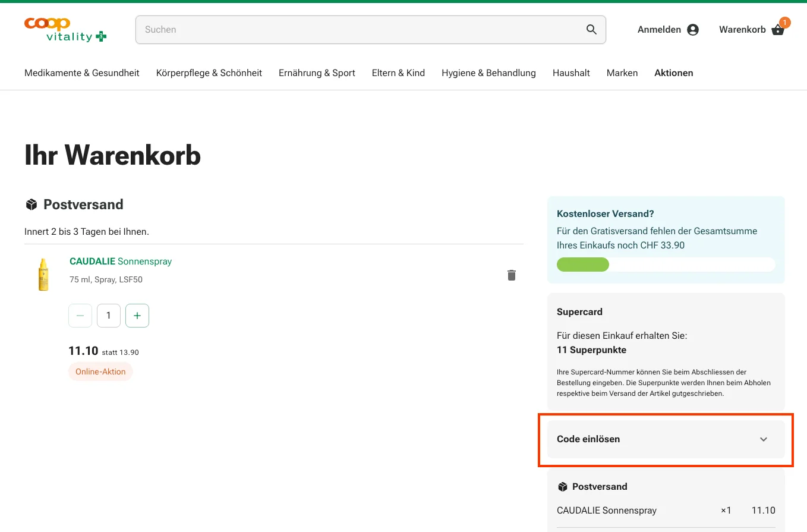
Task: Decrease quantity with the minus button
Action: [80, 316]
